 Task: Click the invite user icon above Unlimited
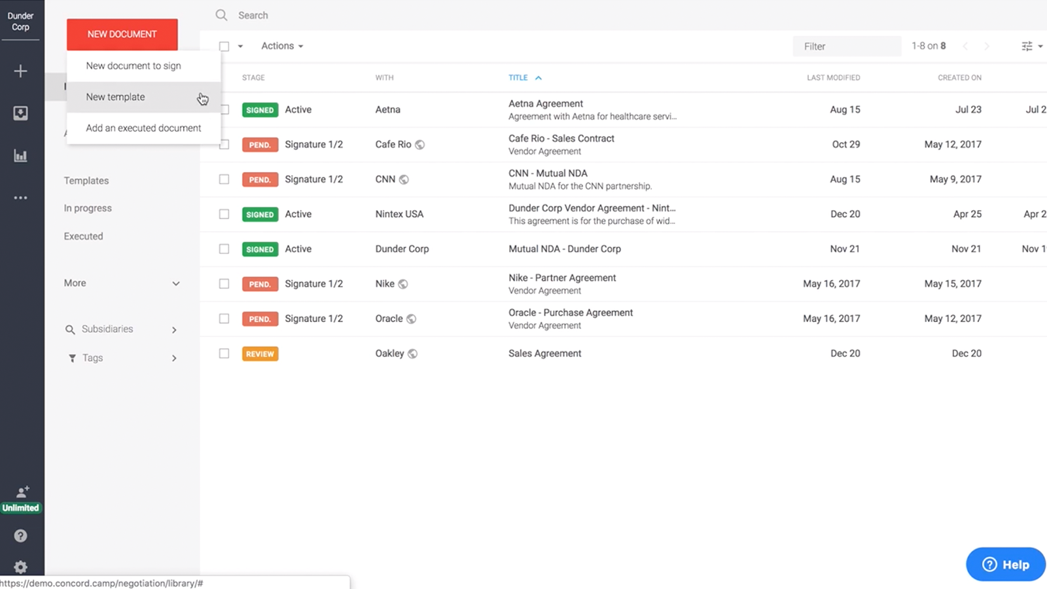coord(23,492)
